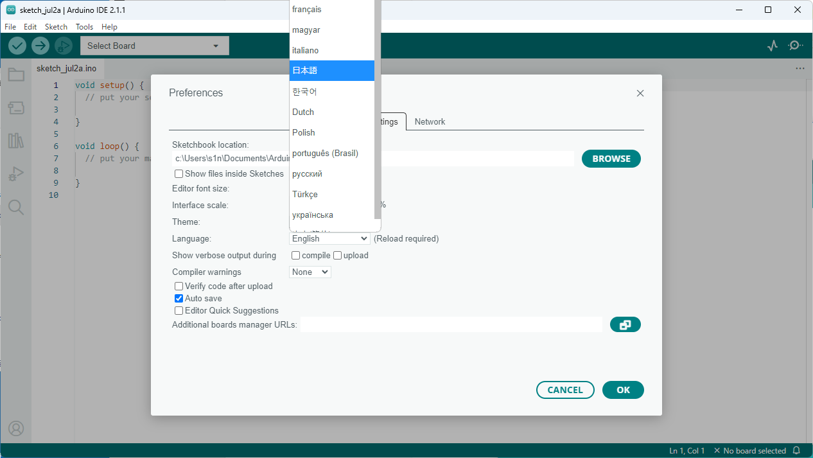The image size is (813, 458).
Task: Choose italiano from the language list
Action: click(332, 51)
